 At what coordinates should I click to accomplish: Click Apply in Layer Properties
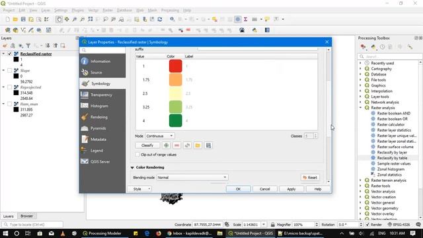tap(291, 189)
